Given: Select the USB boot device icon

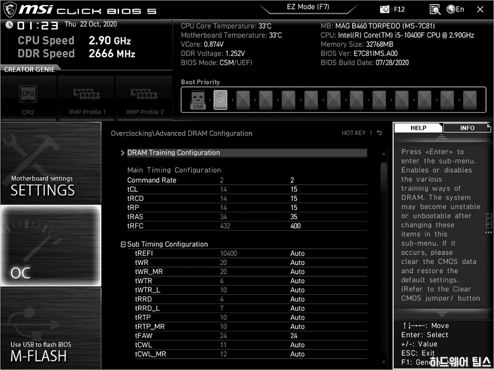Looking at the screenshot, I should tap(198, 100).
